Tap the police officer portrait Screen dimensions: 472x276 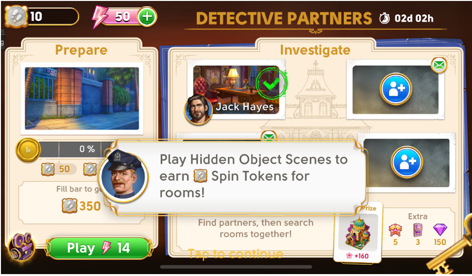tap(123, 176)
